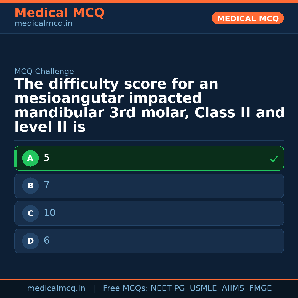Screen dimensions: 298x298
Task: Select answer option C showing 10
Action: coord(149,213)
